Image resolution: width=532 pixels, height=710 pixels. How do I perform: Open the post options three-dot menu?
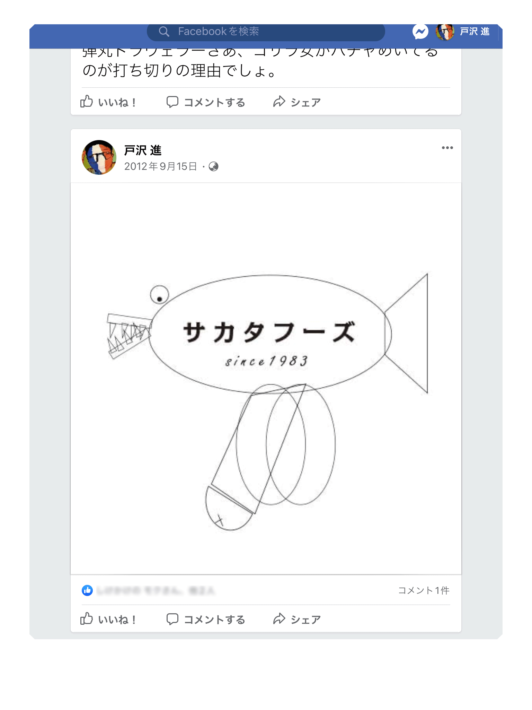pos(447,148)
